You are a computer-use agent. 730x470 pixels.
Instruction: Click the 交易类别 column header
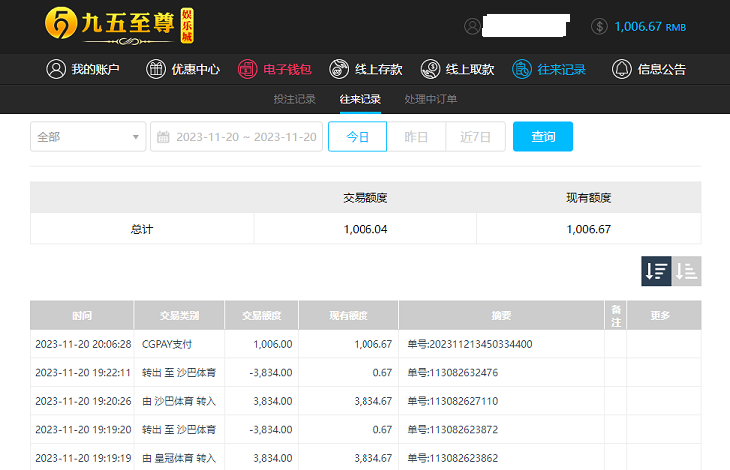pyautogui.click(x=179, y=316)
